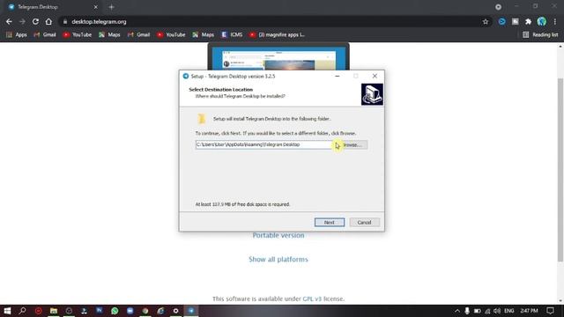Open the first Maps bookmark
Viewport: 564px width, 317px height.
(109, 35)
